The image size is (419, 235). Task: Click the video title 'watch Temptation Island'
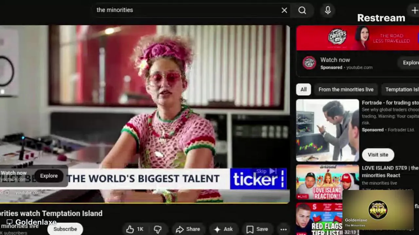pos(51,213)
